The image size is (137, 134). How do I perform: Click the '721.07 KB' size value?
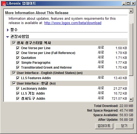pyautogui.click(x=119, y=99)
